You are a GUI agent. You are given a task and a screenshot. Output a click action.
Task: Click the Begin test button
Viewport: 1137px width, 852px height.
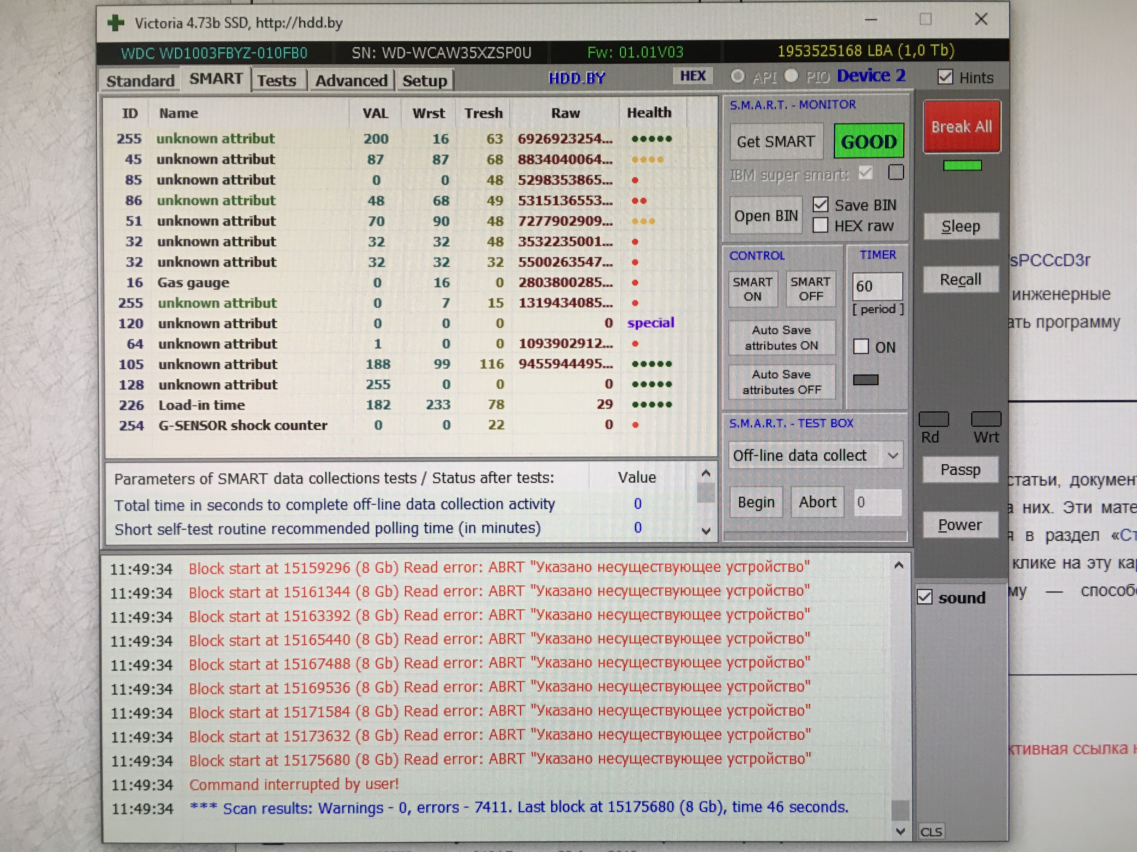tap(756, 502)
